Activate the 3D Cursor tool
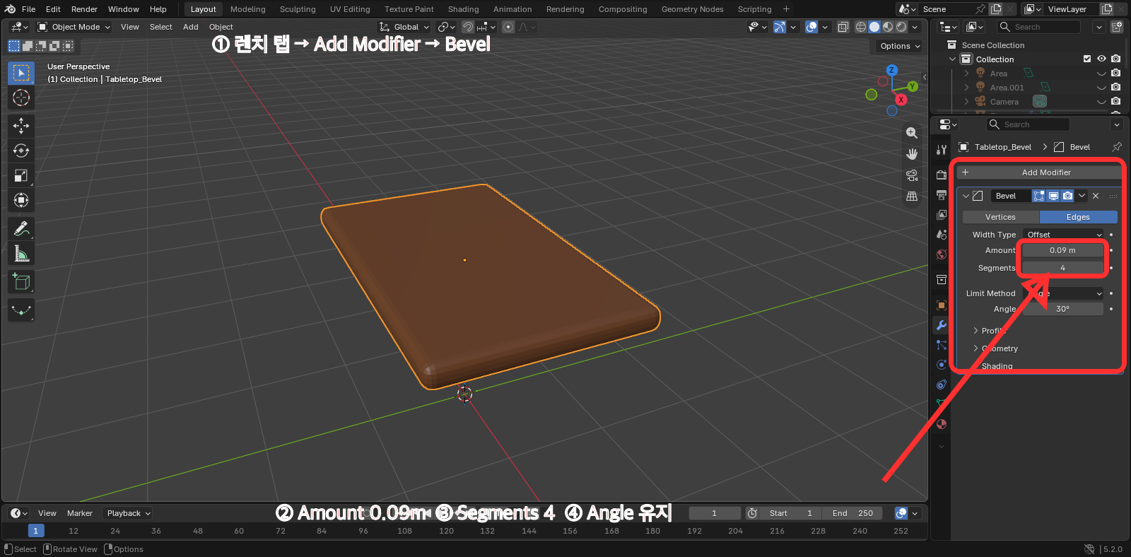The width and height of the screenshot is (1131, 557). point(21,98)
